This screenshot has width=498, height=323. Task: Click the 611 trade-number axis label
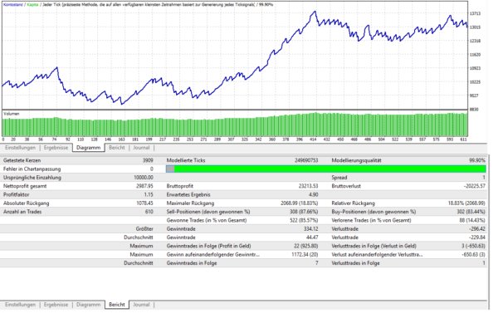point(463,139)
